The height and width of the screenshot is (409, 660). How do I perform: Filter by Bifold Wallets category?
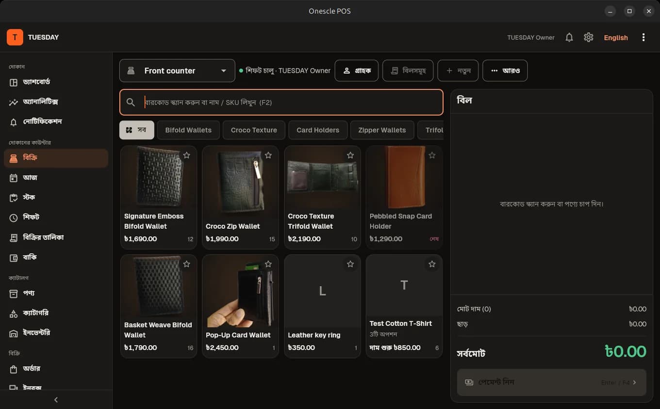(x=188, y=130)
